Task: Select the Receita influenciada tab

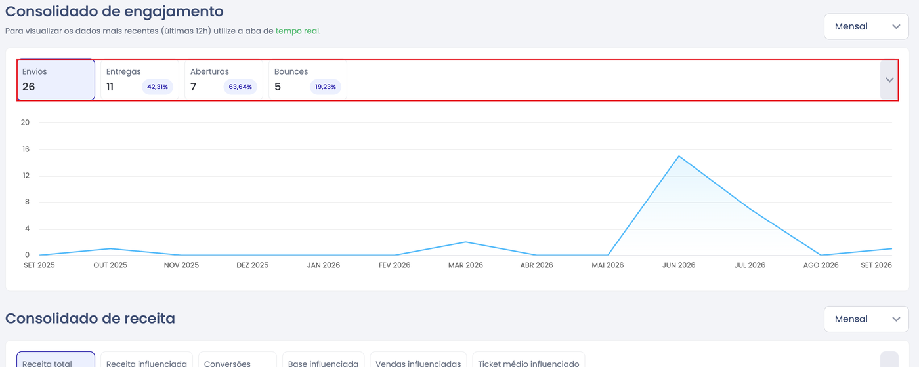Action: click(x=146, y=360)
